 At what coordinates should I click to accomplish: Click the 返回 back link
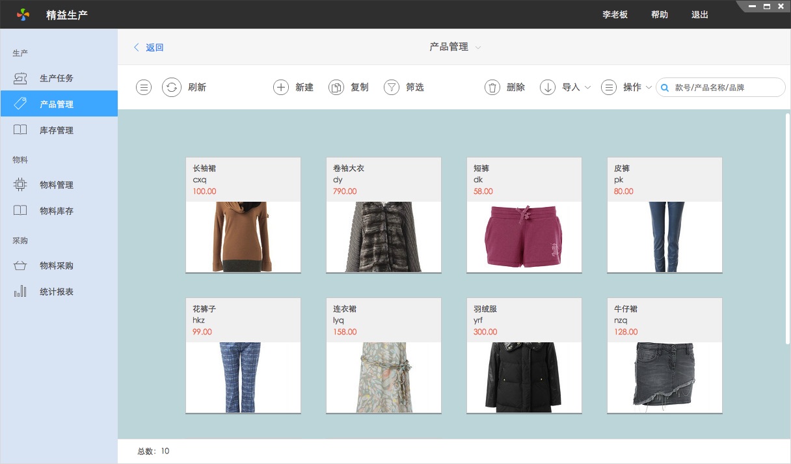pyautogui.click(x=149, y=48)
